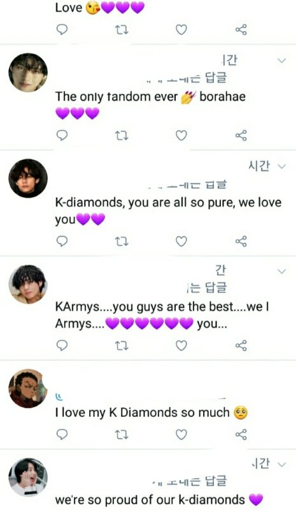Like the 'I love my K Diamonds' tweet
The width and height of the screenshot is (296, 510).
(181, 435)
